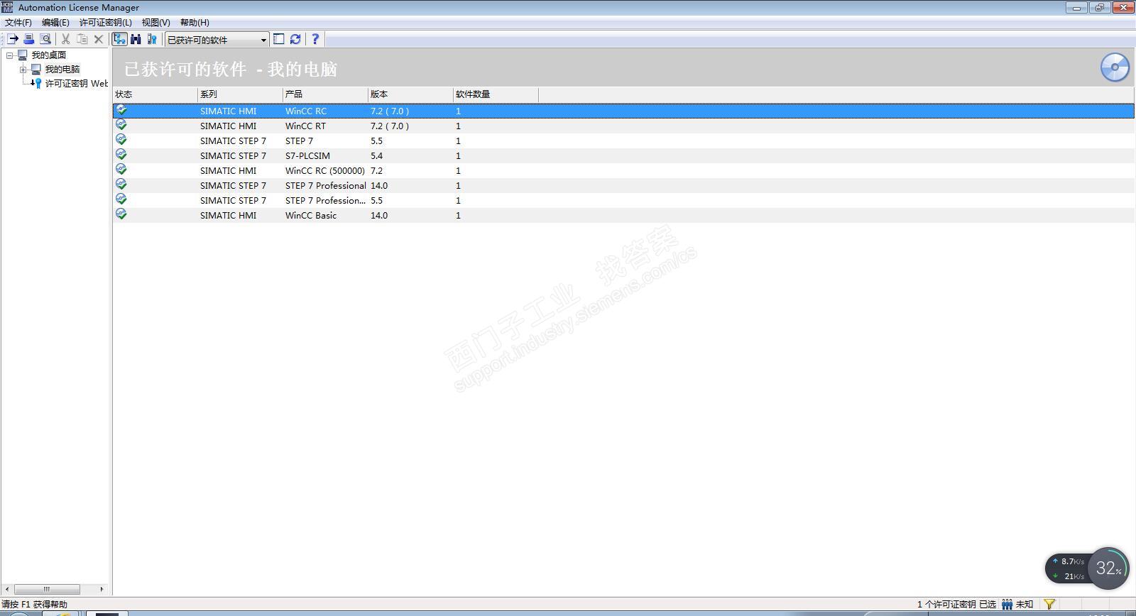Open print preview from the toolbar

coord(45,39)
